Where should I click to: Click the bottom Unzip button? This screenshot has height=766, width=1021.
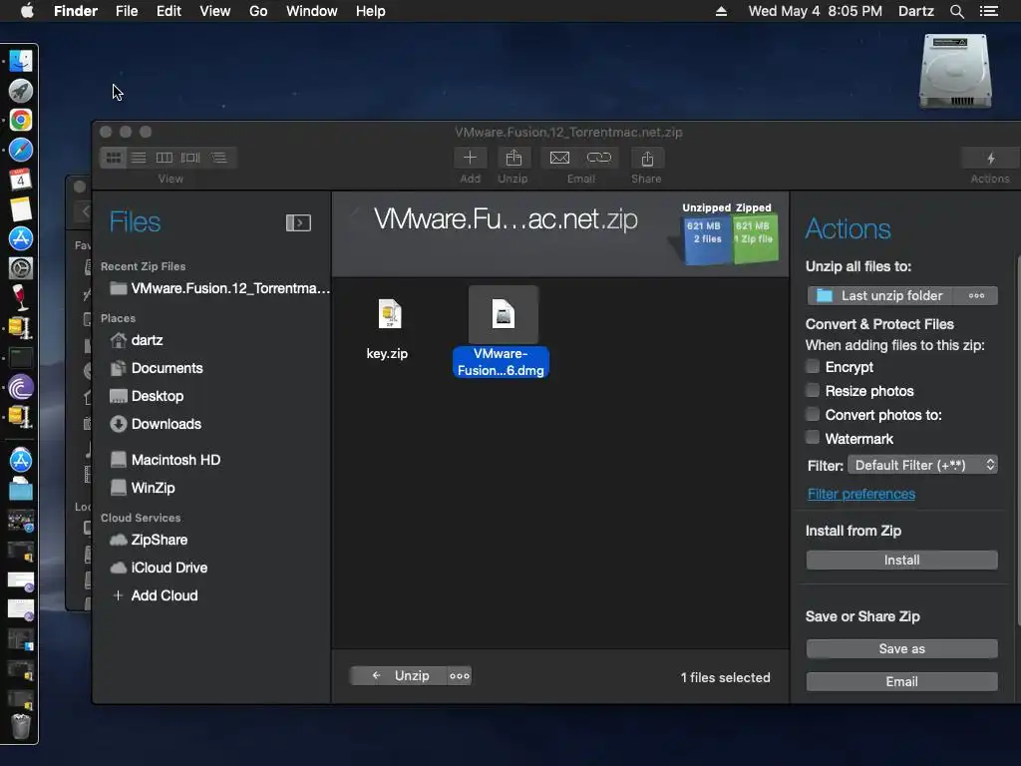(399, 676)
